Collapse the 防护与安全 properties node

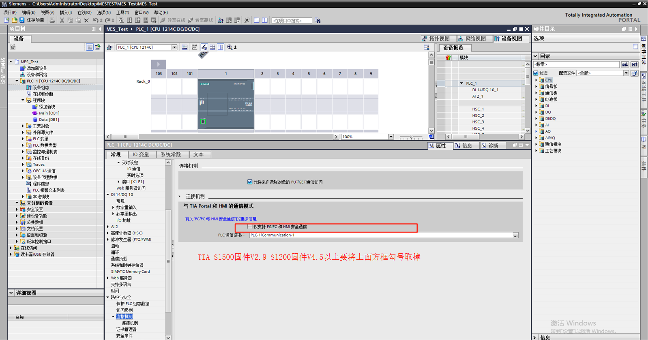(108, 297)
